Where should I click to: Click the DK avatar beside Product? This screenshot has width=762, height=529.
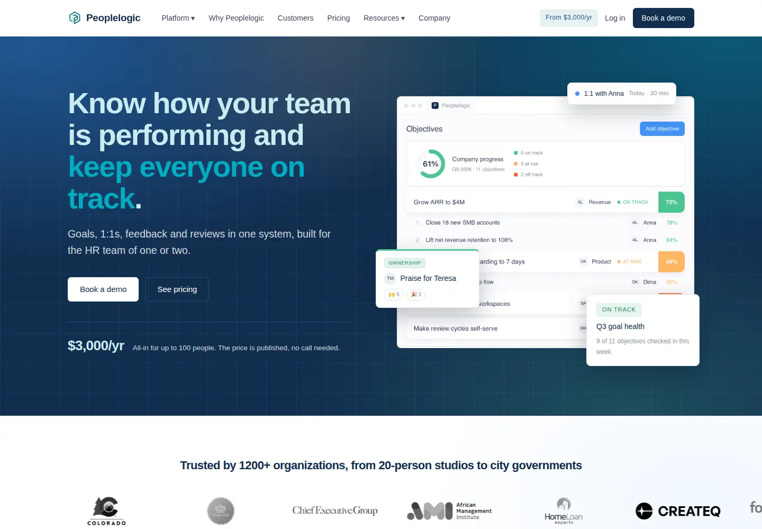[x=583, y=262]
